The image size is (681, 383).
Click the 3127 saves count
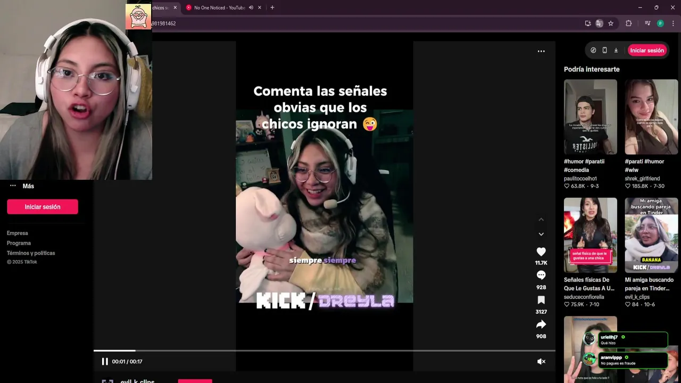pos(541,312)
